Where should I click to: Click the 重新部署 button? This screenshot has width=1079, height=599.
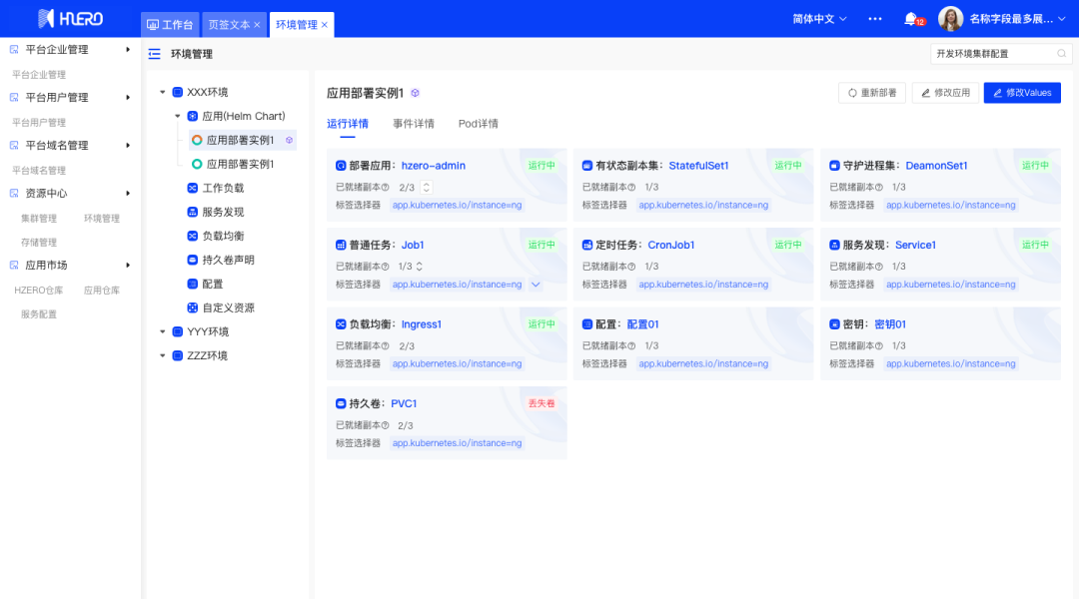coord(871,93)
